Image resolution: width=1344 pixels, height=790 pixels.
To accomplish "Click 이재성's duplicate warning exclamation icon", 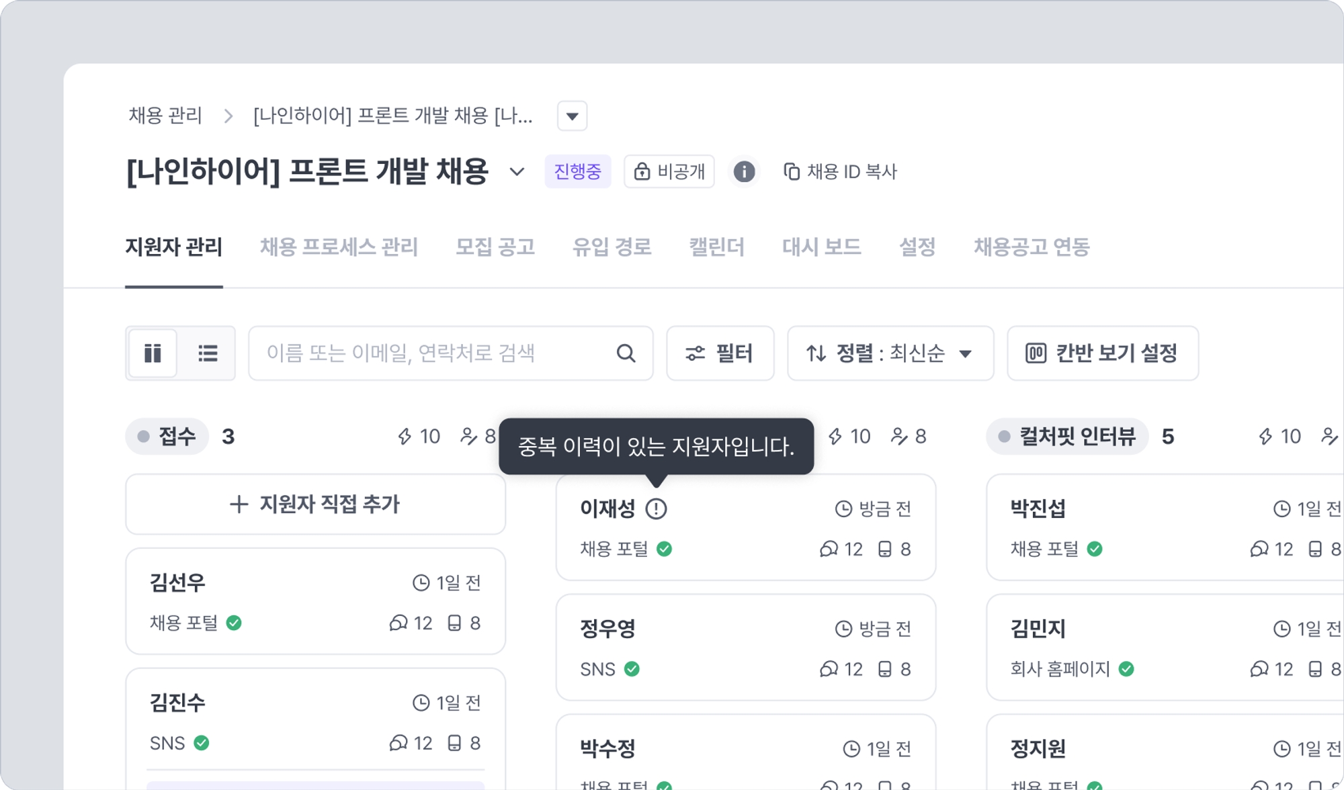I will (656, 509).
